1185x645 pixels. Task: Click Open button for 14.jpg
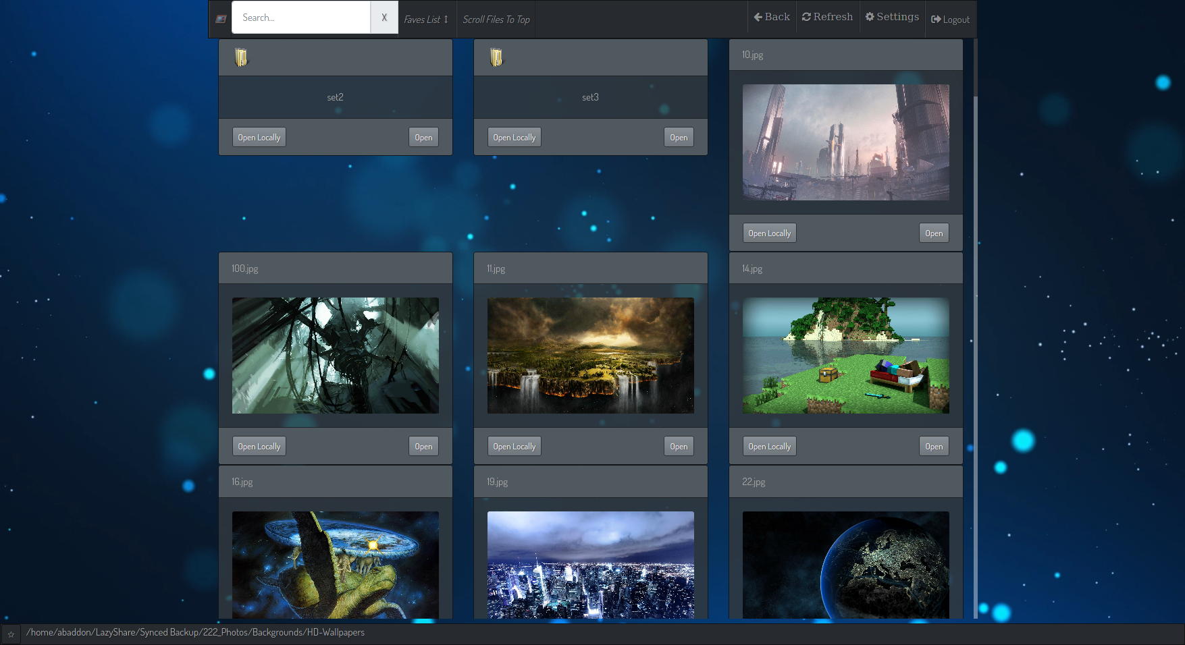[934, 446]
